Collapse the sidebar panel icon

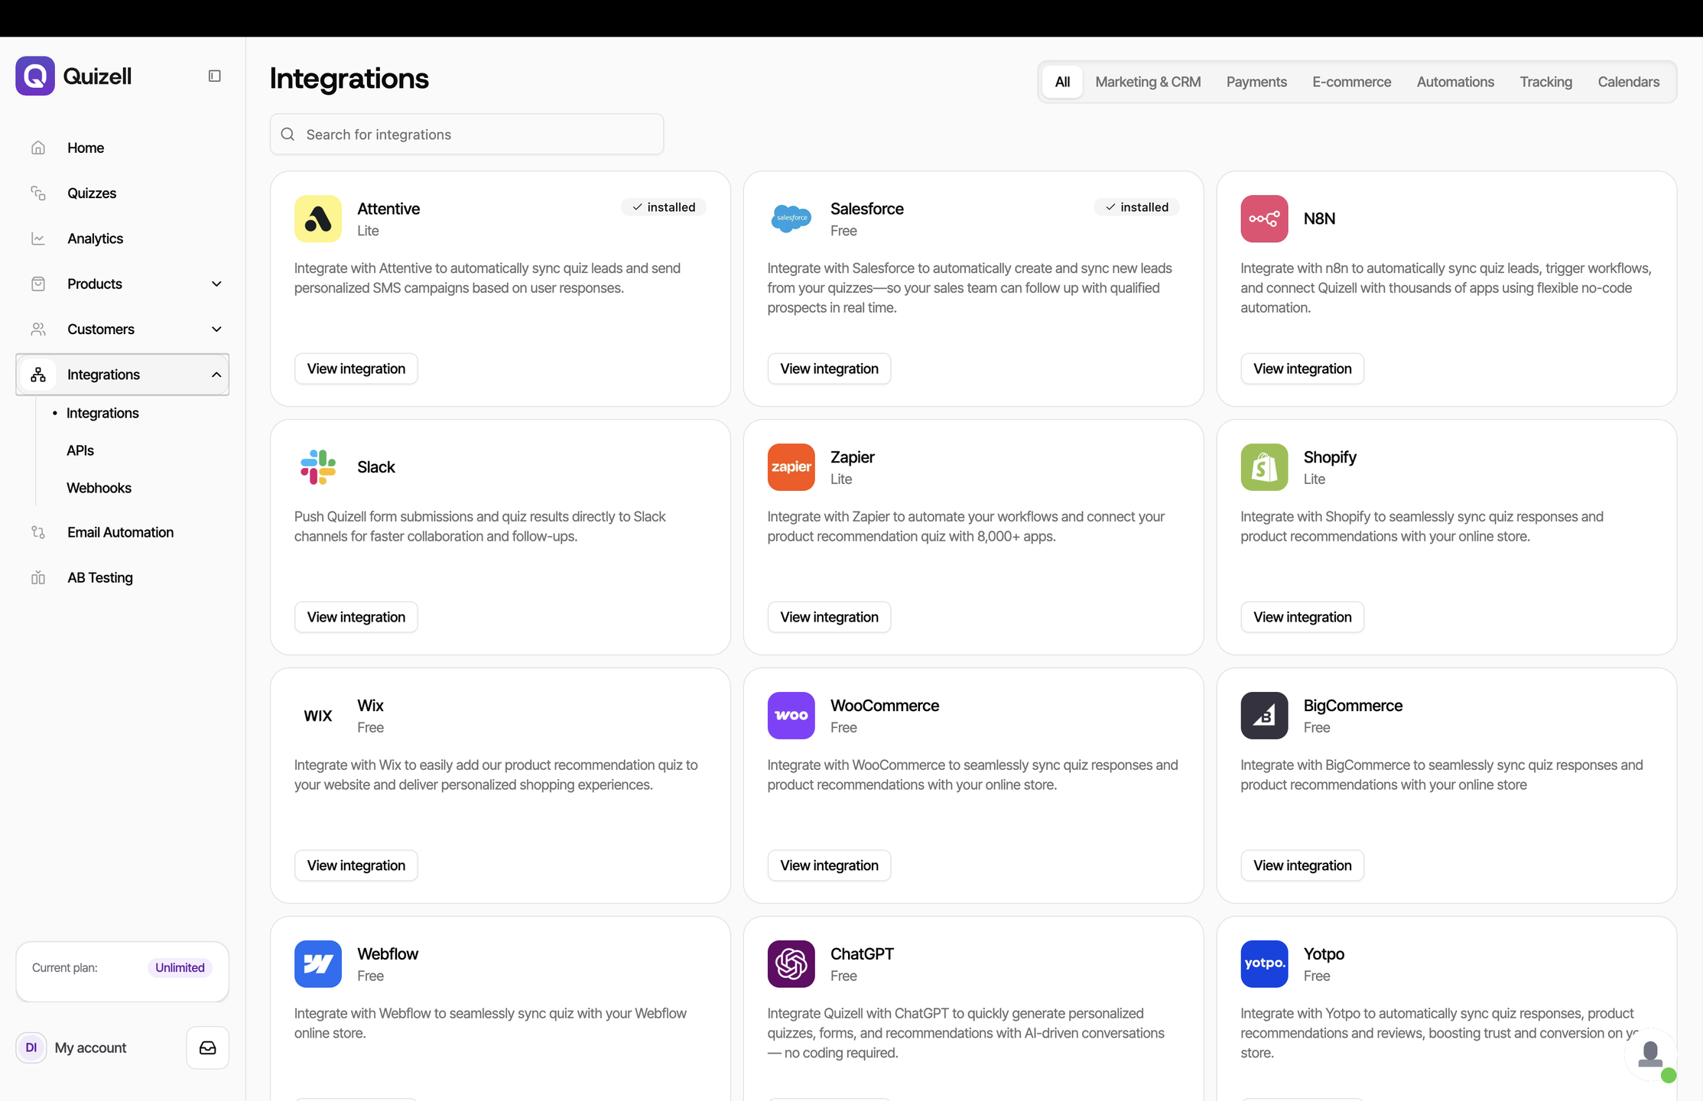tap(215, 76)
